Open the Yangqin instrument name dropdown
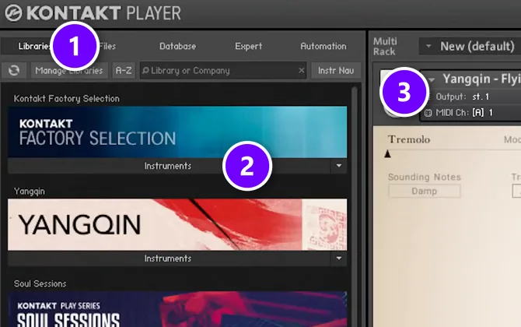The height and width of the screenshot is (327, 521). pyautogui.click(x=432, y=79)
